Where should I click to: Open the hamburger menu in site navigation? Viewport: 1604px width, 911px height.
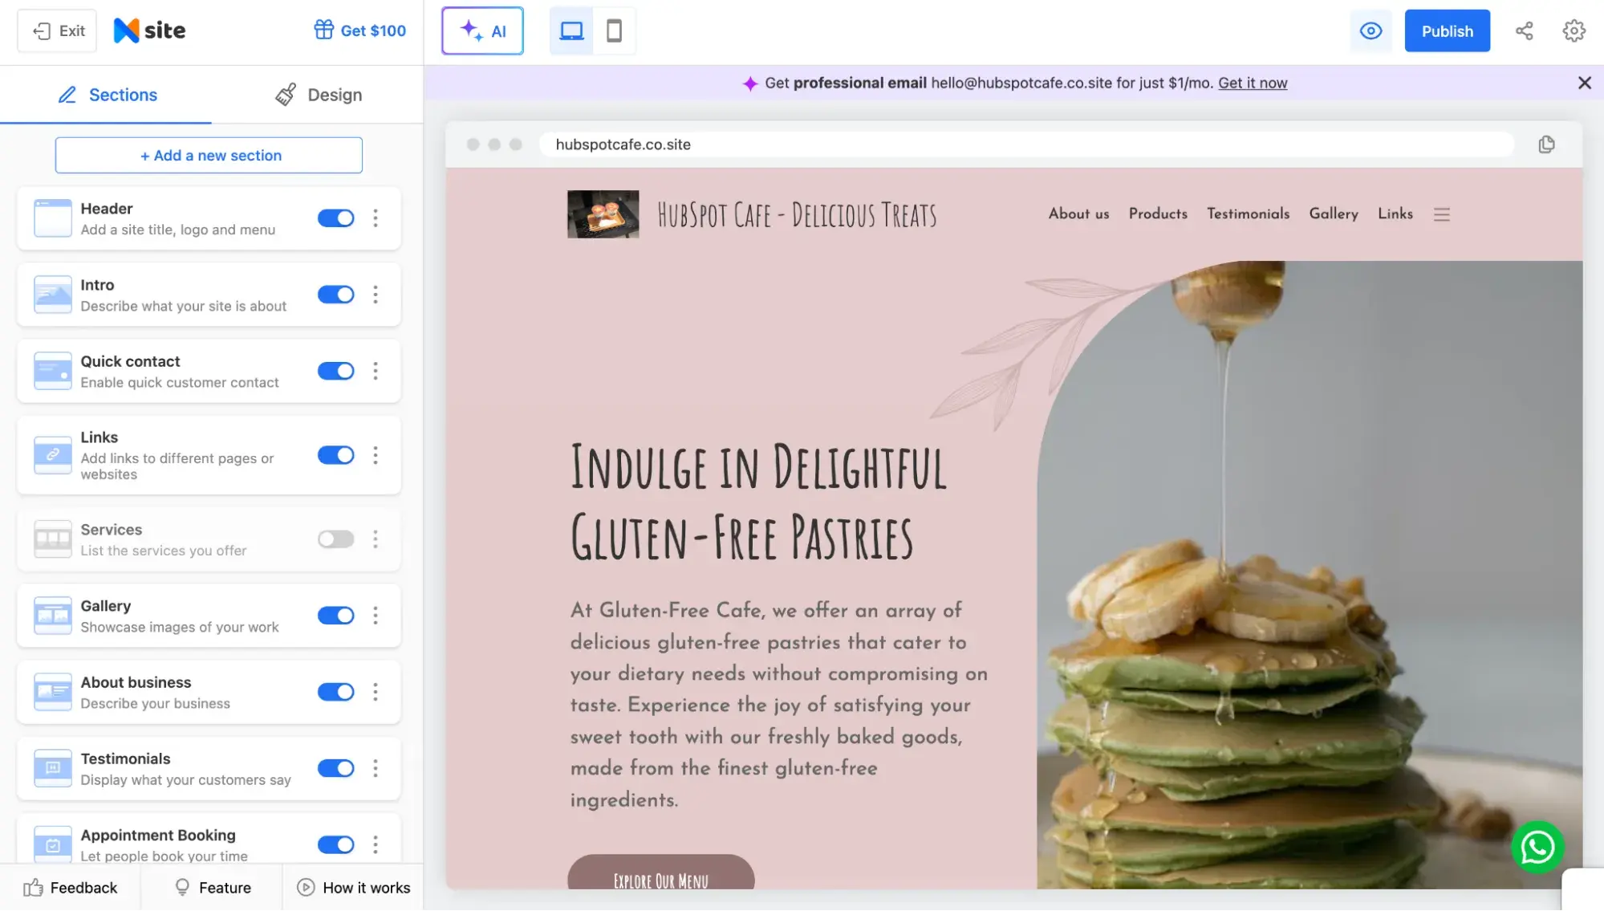(1441, 214)
